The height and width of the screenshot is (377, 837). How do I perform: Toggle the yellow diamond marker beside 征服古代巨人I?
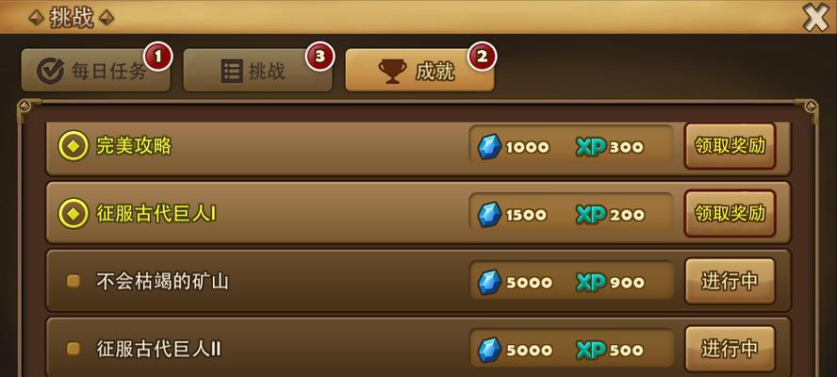[x=74, y=214]
